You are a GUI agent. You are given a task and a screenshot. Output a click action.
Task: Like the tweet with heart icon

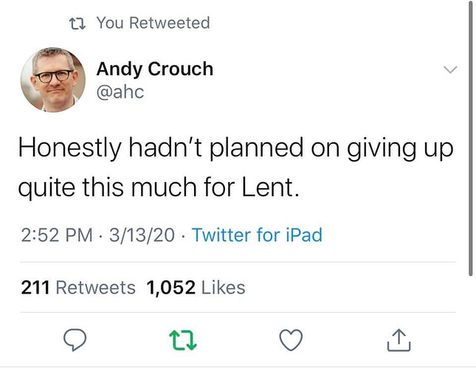pyautogui.click(x=291, y=340)
